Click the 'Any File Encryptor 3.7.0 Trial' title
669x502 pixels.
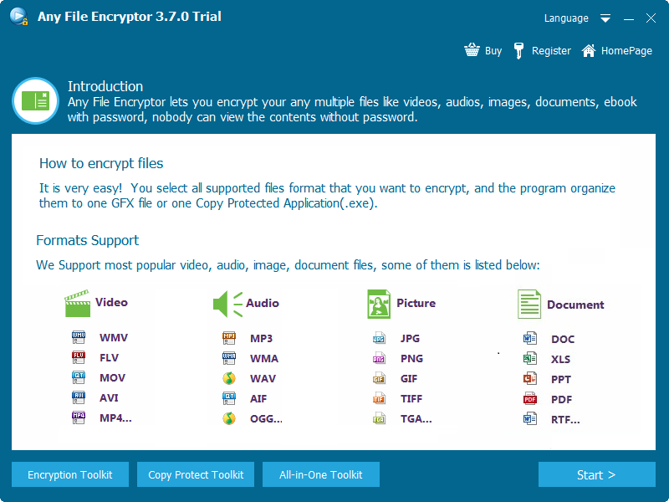(130, 17)
